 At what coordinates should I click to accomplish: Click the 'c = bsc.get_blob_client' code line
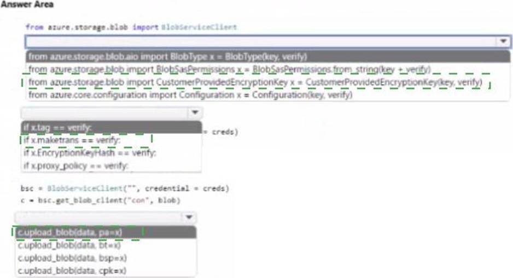click(x=101, y=200)
